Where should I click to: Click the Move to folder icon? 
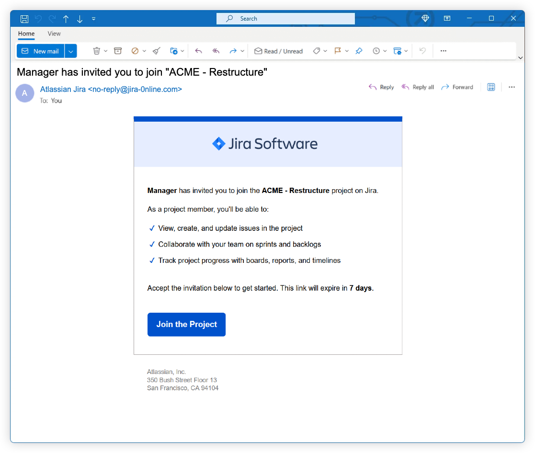tap(174, 51)
